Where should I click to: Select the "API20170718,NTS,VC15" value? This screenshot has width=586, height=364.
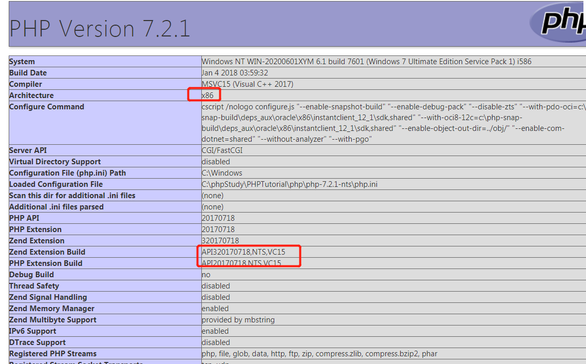pyautogui.click(x=241, y=263)
